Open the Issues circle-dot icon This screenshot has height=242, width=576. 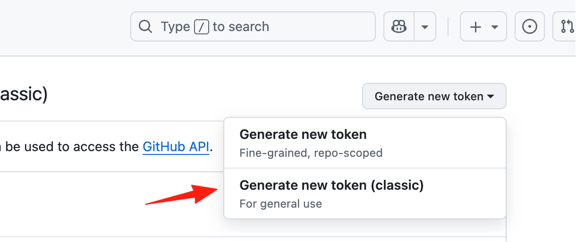coord(530,27)
